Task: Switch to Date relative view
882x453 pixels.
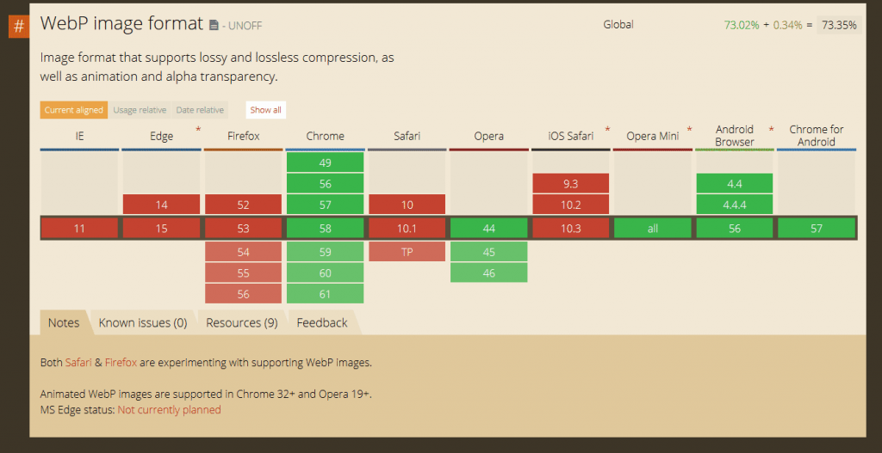Action: pos(200,110)
